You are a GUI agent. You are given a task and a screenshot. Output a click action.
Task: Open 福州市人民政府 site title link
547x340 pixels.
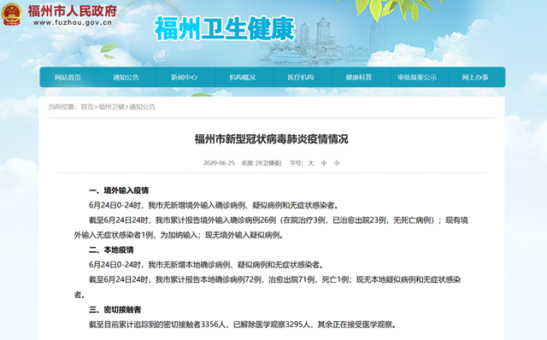click(72, 11)
